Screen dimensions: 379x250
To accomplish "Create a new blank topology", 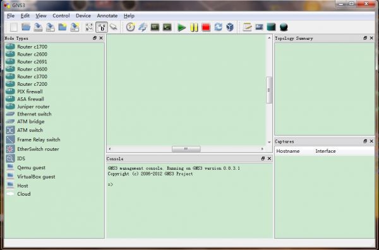I will coord(14,27).
